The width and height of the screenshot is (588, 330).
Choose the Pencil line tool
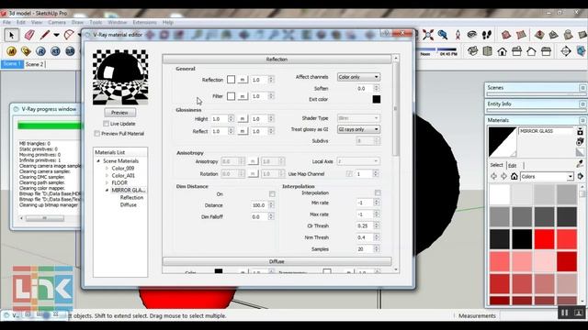tap(45, 35)
